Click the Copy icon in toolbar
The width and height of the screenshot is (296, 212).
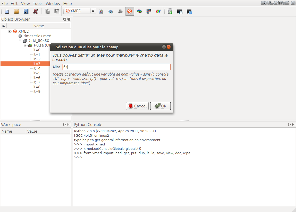click(x=47, y=11)
